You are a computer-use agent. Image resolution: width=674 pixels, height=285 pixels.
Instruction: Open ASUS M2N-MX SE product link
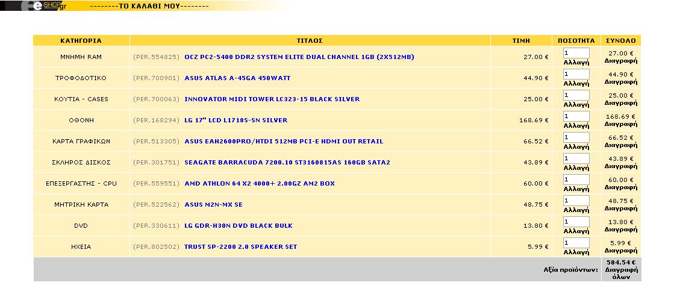tap(214, 204)
